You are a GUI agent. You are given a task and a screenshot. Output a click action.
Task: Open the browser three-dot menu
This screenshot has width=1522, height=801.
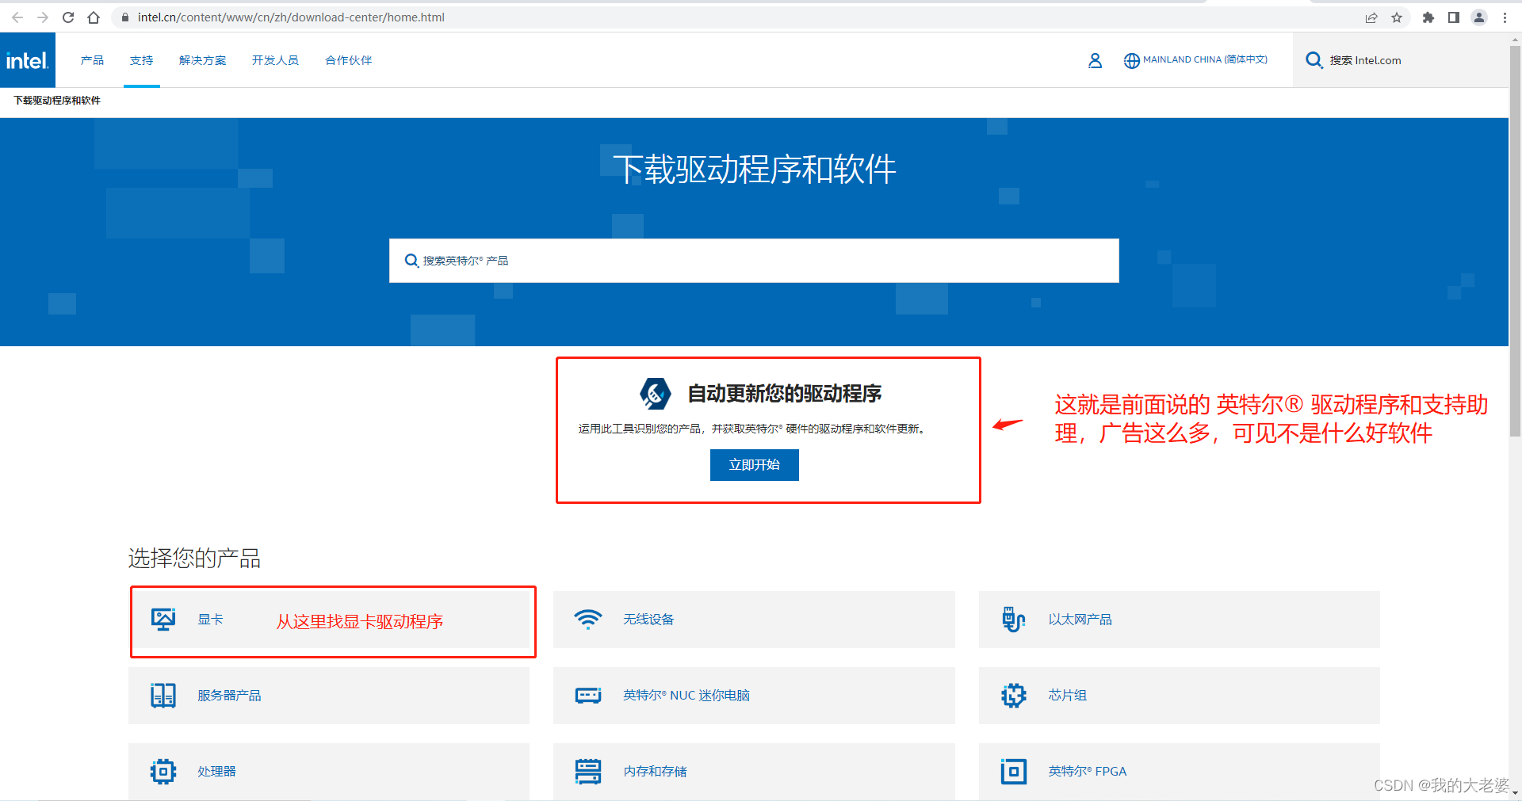point(1505,17)
